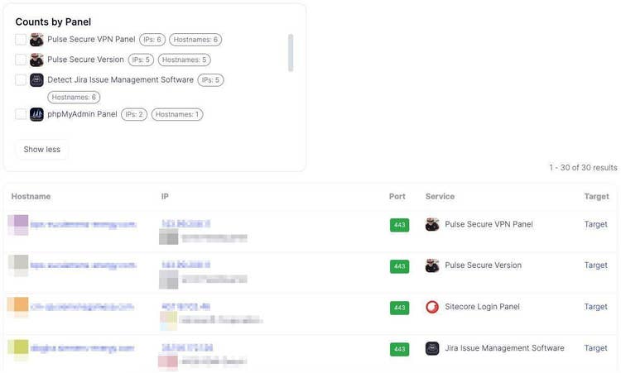Click Jira Issue Management Software icon in table
621x373 pixels.
(432, 348)
